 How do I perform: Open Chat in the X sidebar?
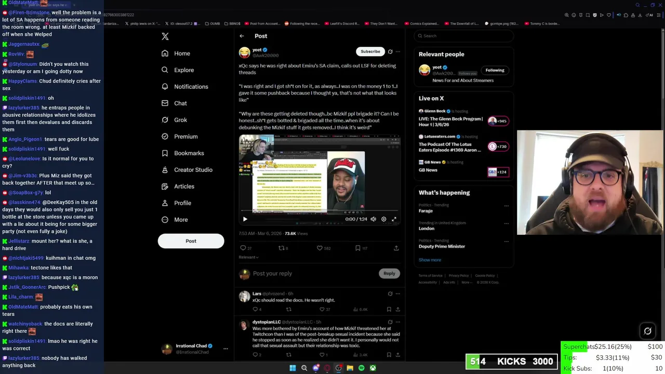coord(174,103)
